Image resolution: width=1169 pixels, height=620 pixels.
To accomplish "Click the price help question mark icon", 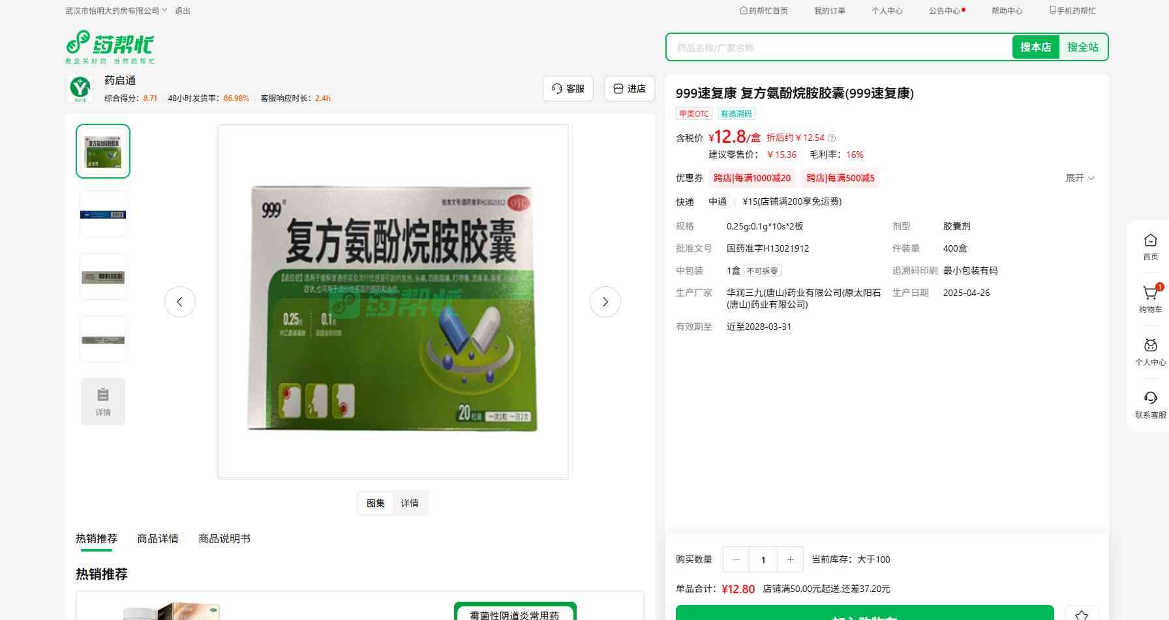I will 832,138.
